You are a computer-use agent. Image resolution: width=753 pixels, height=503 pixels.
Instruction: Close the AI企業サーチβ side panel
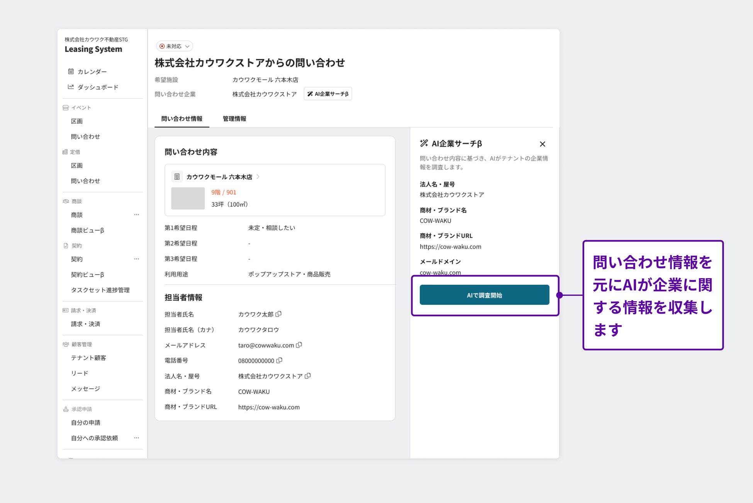click(x=542, y=144)
